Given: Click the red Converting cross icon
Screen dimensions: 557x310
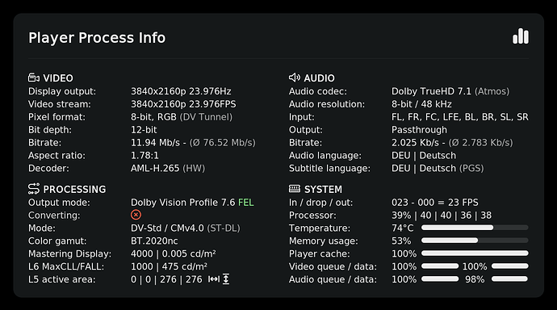Looking at the screenshot, I should [x=136, y=215].
